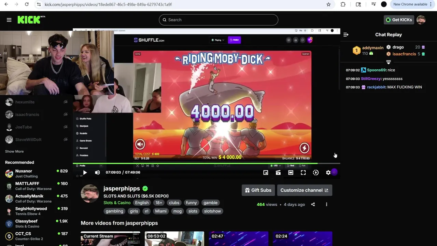The width and height of the screenshot is (437, 246).
Task: Open the user profile avatar menu
Action: click(421, 20)
